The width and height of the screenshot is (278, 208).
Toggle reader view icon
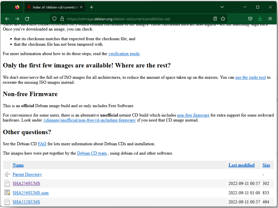pos(215,19)
